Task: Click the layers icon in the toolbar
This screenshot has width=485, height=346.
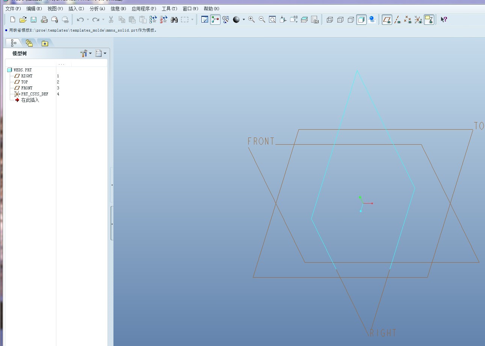Action: pyautogui.click(x=304, y=20)
